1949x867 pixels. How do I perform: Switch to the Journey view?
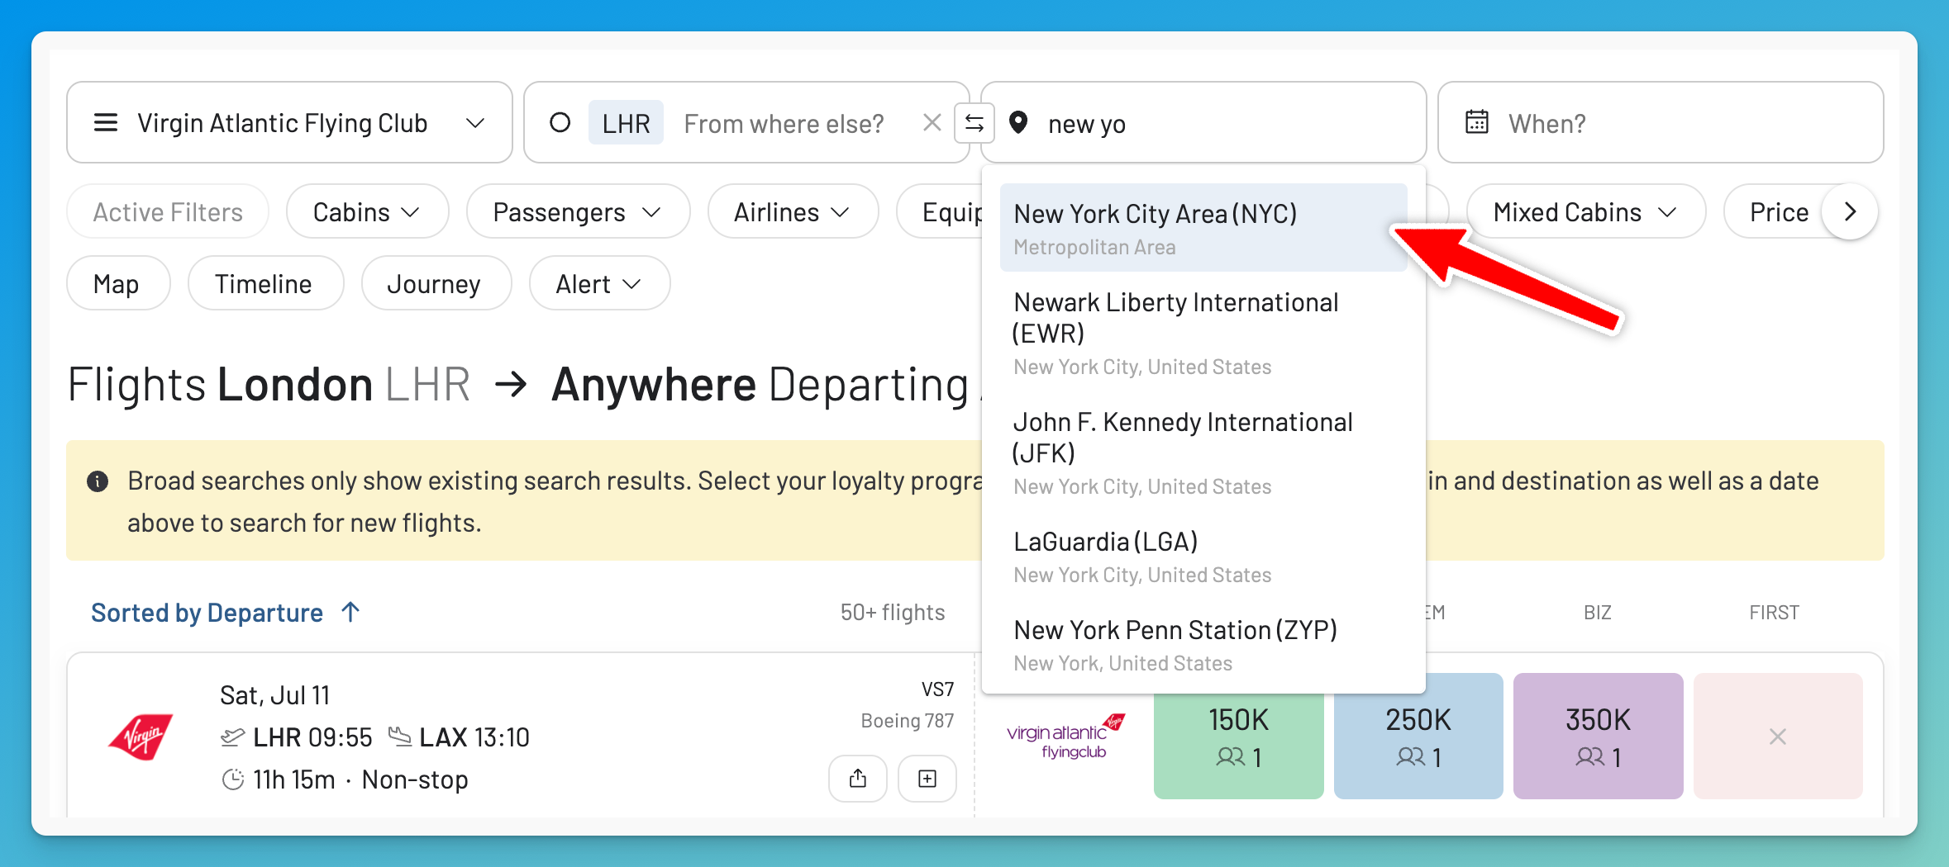[436, 283]
